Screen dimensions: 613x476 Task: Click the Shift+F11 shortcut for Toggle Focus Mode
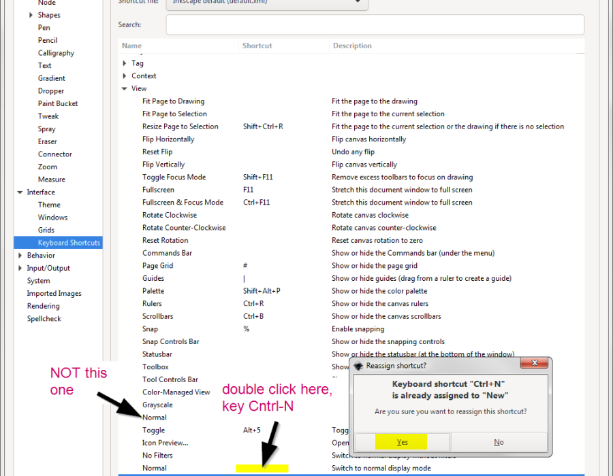pos(258,177)
